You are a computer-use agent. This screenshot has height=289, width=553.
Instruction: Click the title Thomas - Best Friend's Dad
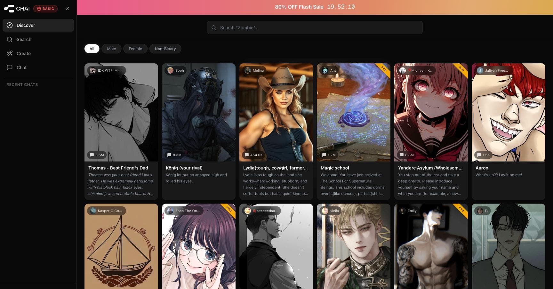[118, 168]
